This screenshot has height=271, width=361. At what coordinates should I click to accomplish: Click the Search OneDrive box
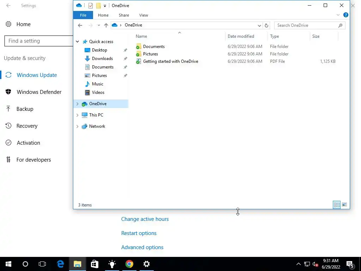(x=310, y=25)
